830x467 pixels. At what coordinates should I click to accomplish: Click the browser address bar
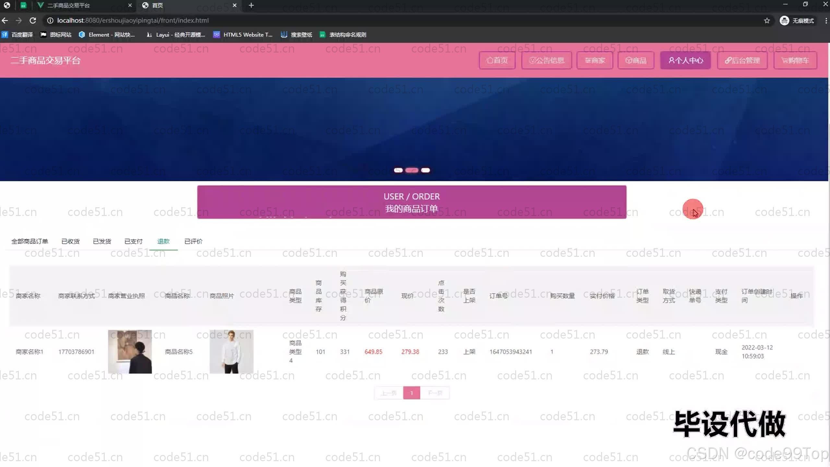point(227,20)
